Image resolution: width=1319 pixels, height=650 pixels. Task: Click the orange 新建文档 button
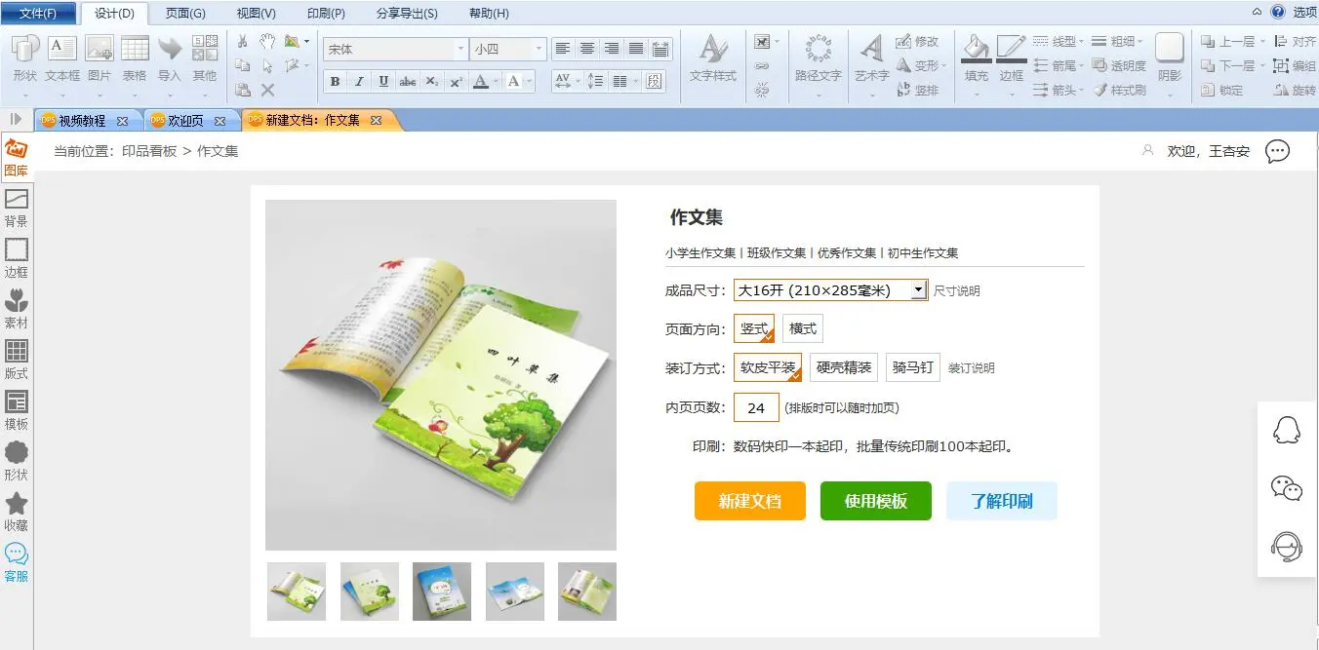pos(750,501)
